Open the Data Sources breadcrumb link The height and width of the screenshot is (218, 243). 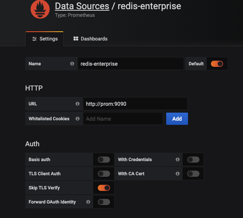(82, 6)
